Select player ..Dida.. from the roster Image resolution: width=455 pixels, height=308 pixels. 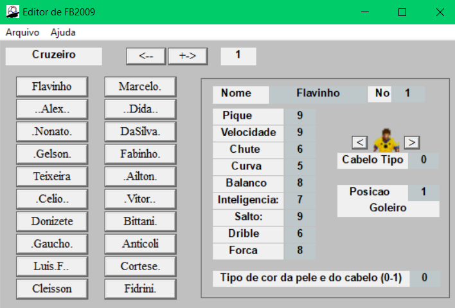140,109
